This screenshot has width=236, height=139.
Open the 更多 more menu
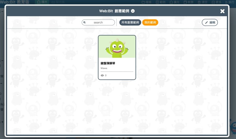coord(216,2)
